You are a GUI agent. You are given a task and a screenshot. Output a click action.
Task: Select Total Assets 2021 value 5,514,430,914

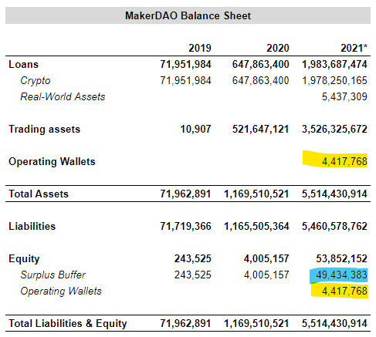coord(334,194)
